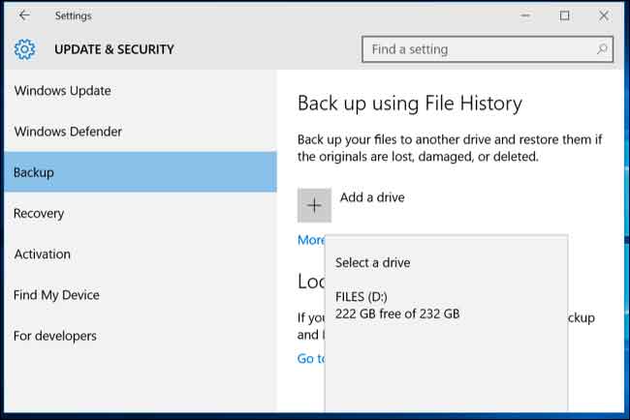Choose the FILES (D:) drive
The image size is (630, 420).
(x=446, y=305)
